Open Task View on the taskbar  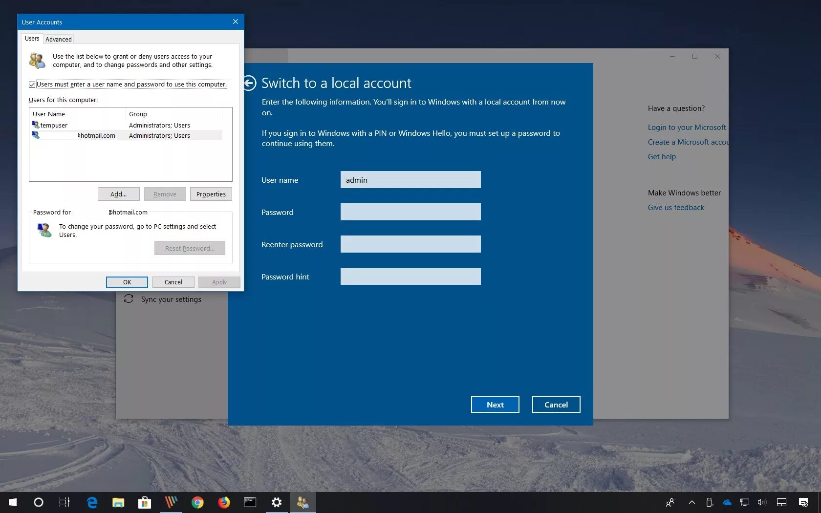click(65, 502)
